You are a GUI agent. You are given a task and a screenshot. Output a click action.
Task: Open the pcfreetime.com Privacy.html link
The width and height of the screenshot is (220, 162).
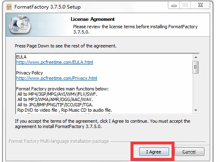pyautogui.click(x=57, y=78)
